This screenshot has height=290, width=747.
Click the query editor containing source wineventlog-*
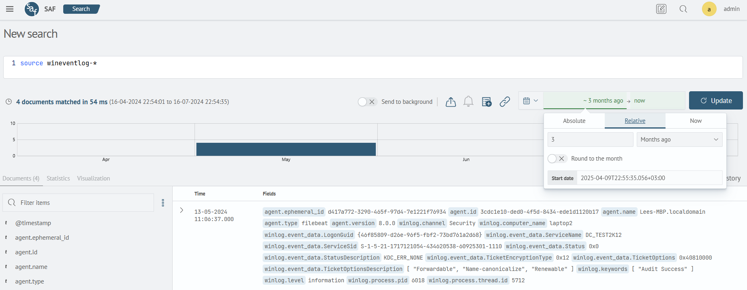click(x=373, y=67)
